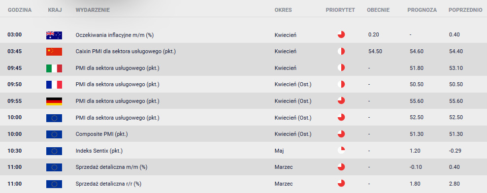Open Oczekiwania inflacyjne m/m (%) event

point(115,35)
